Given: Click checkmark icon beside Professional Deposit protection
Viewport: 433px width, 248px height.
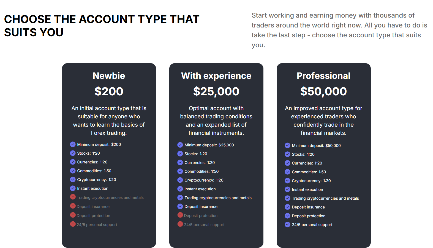Looking at the screenshot, I should tap(287, 216).
